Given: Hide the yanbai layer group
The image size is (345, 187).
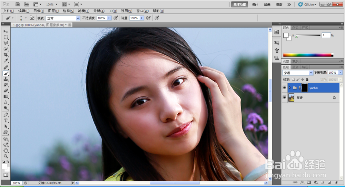Looking at the screenshot, I should click(x=285, y=88).
